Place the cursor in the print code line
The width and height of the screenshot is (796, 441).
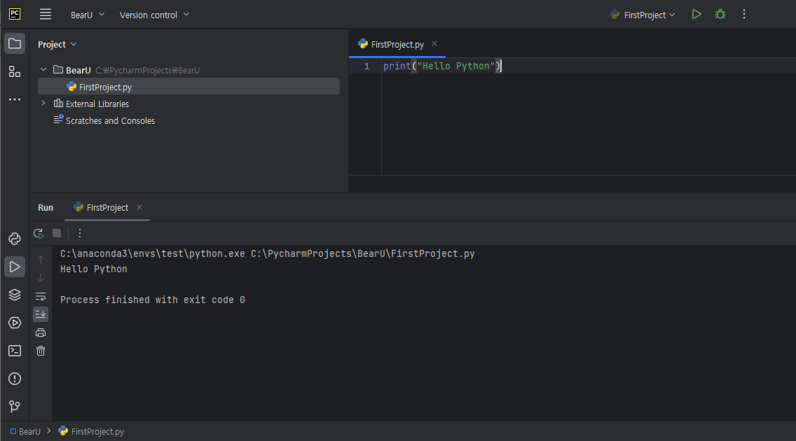[x=441, y=66]
